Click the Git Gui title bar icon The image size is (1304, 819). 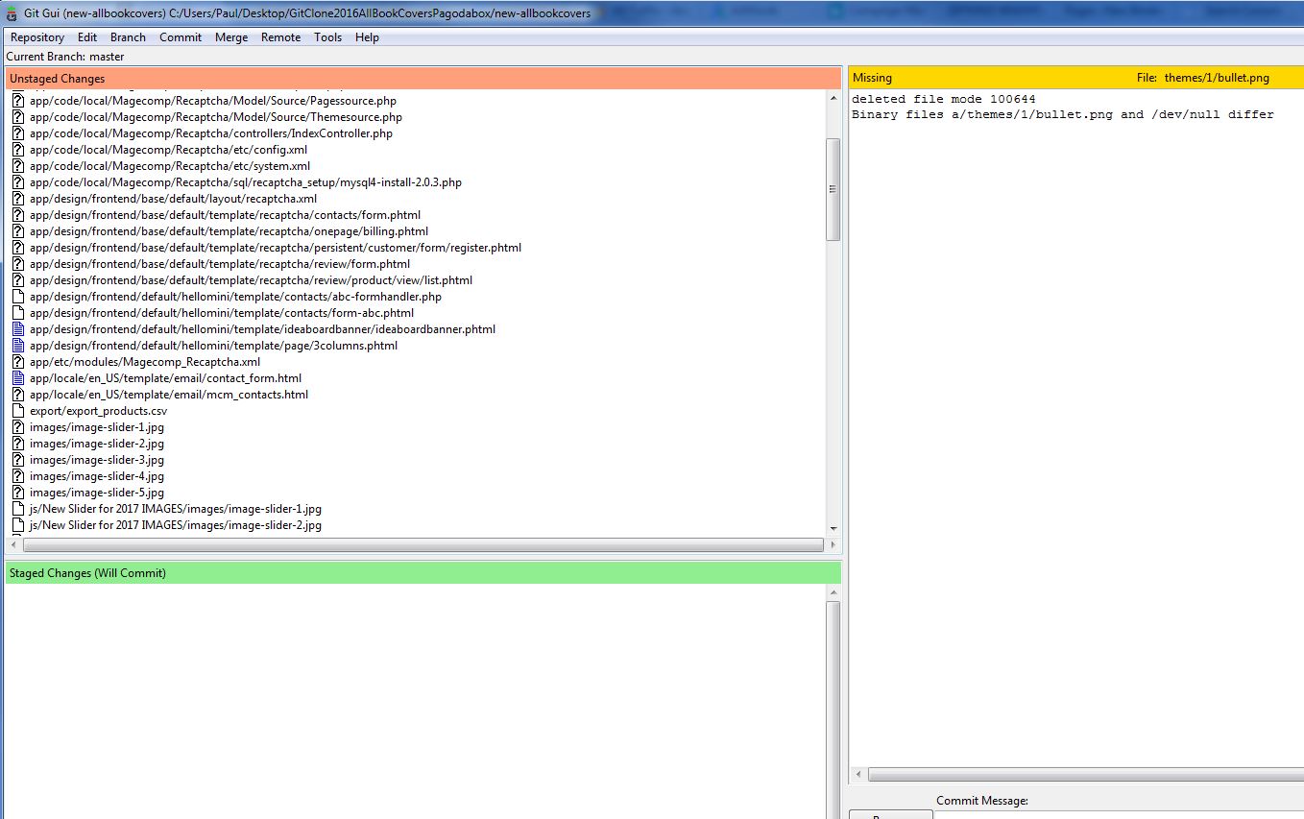point(12,13)
